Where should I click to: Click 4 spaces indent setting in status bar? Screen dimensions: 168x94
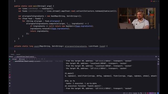point(135,93)
